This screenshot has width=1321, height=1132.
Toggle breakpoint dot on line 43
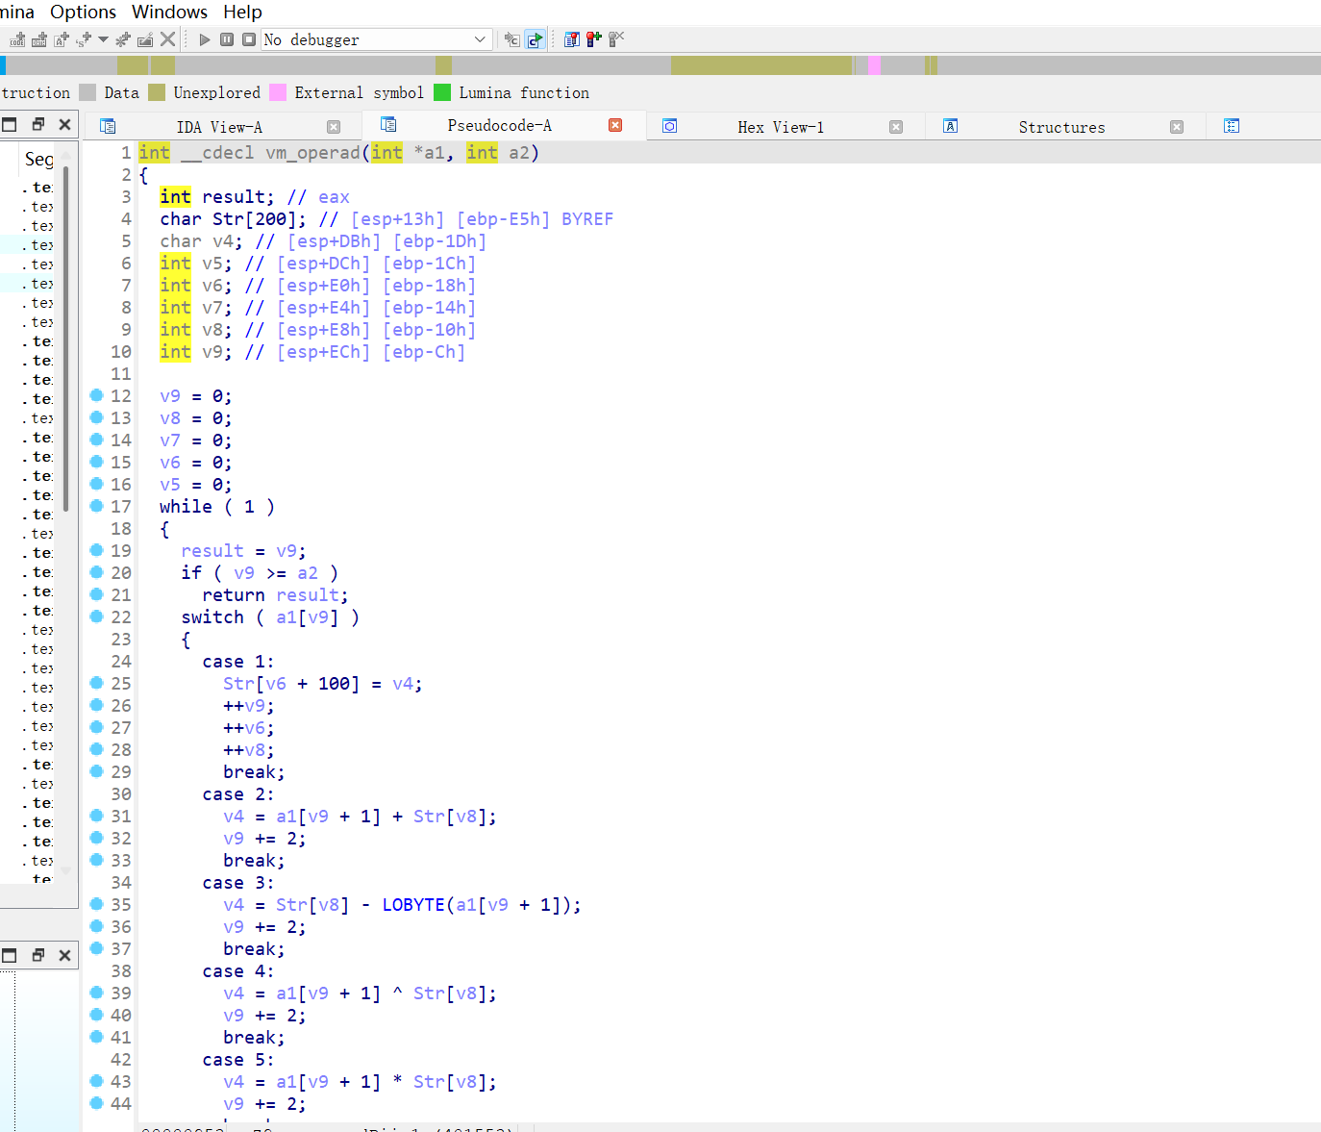coord(96,1081)
